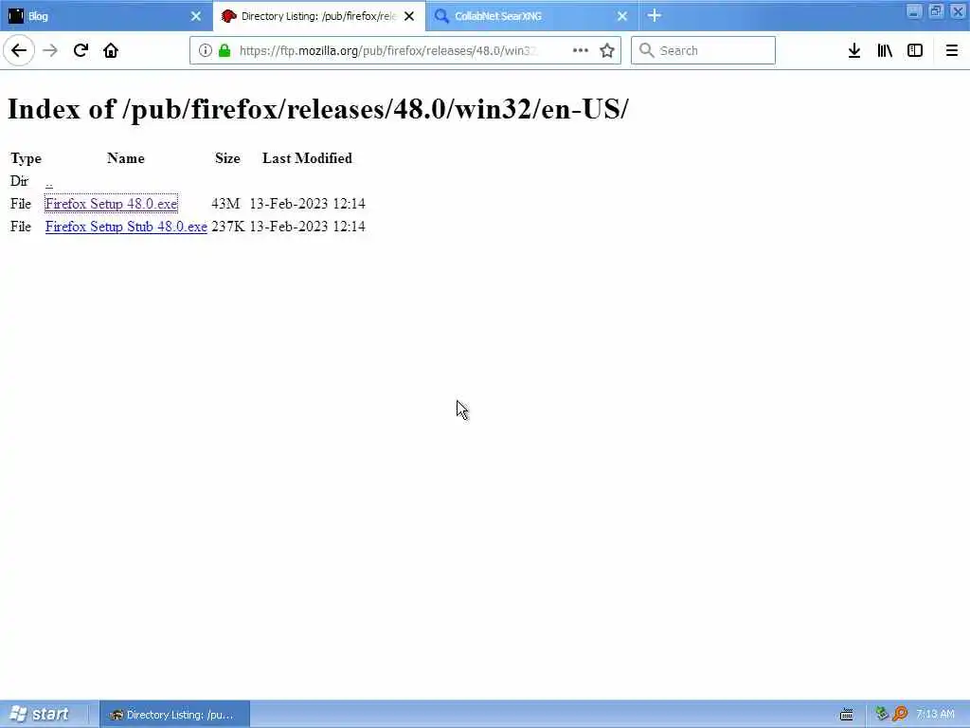This screenshot has width=970, height=728.
Task: Restore down the Firefox window
Action: pyautogui.click(x=936, y=11)
